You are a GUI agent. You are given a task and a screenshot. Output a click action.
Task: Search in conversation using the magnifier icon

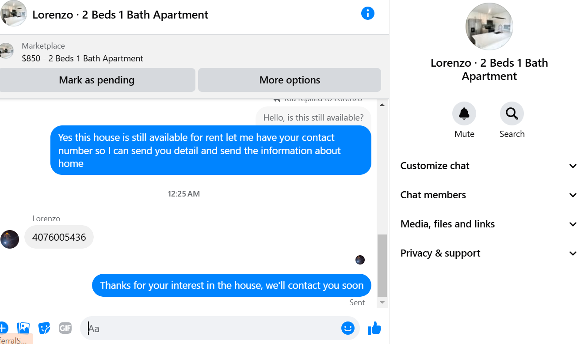coord(512,114)
